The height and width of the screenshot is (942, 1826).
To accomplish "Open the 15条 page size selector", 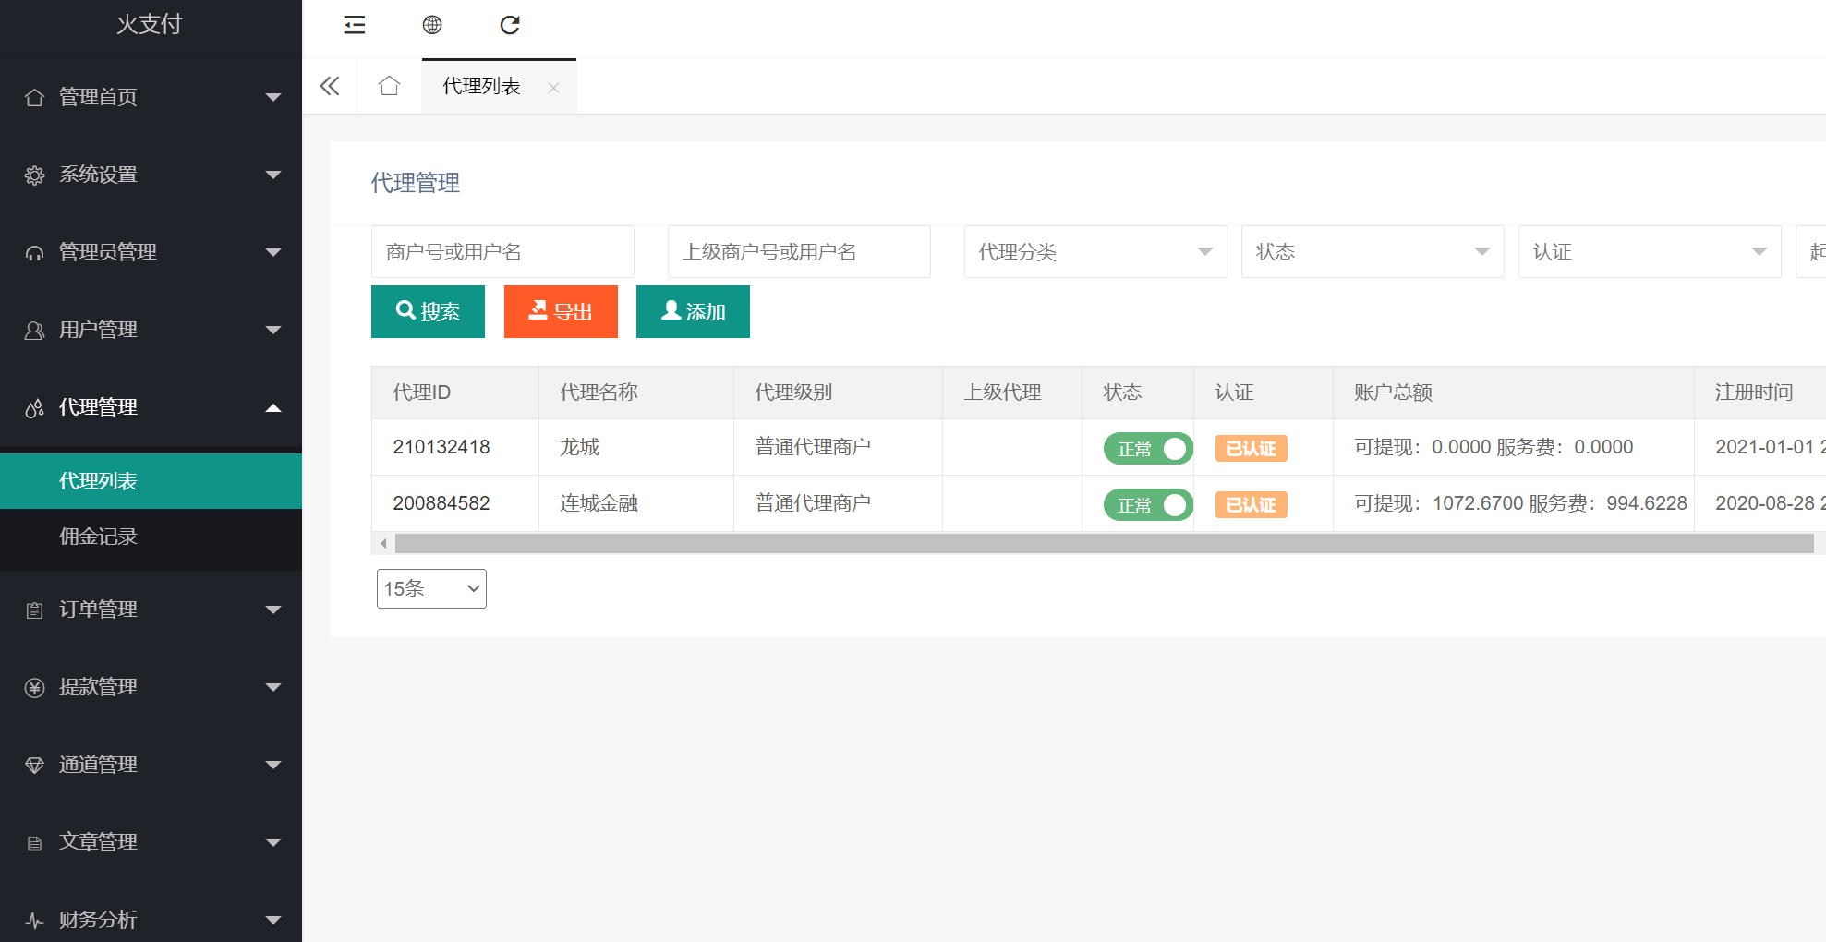I will 431,588.
